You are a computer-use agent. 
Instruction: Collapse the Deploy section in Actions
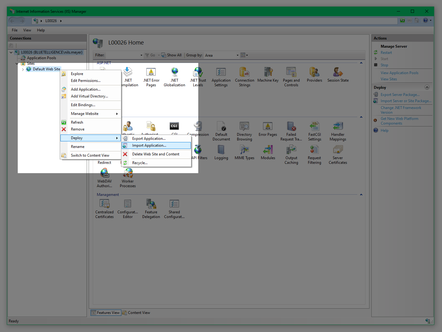[427, 87]
